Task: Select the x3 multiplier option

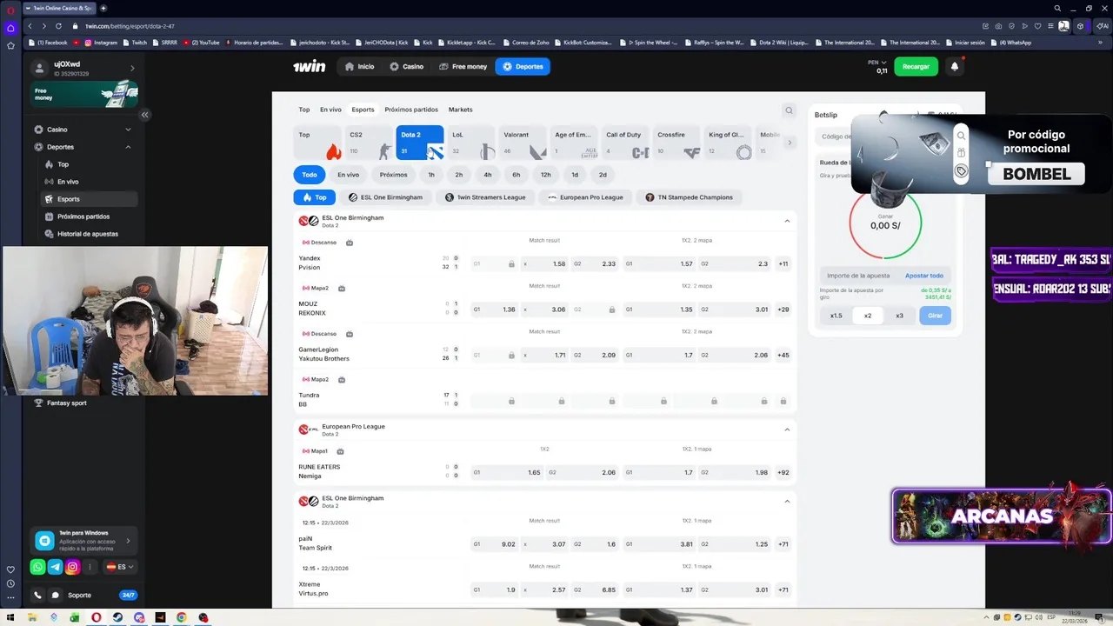Action: tap(899, 316)
